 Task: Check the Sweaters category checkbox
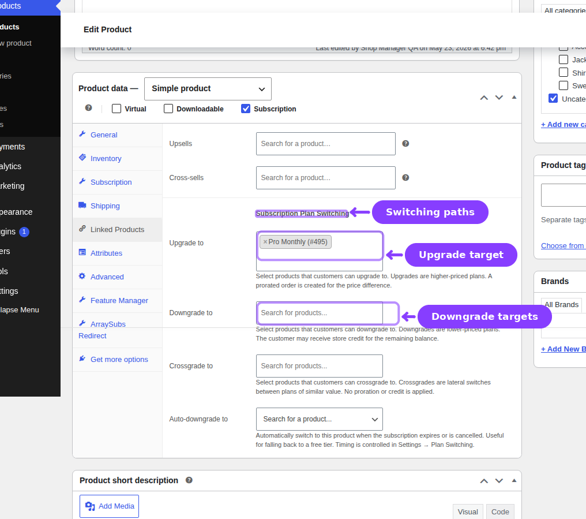tap(563, 85)
